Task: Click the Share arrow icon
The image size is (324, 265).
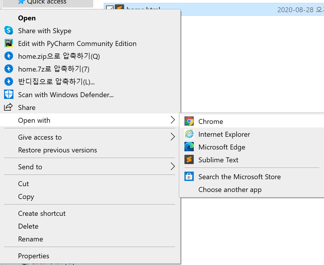Action: (x=8, y=107)
